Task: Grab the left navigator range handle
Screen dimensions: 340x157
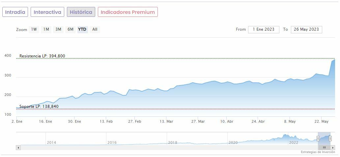Action: tap(318, 139)
